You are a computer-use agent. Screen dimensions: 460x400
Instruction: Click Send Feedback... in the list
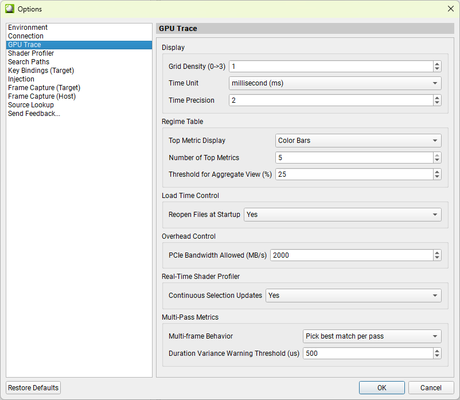[34, 114]
